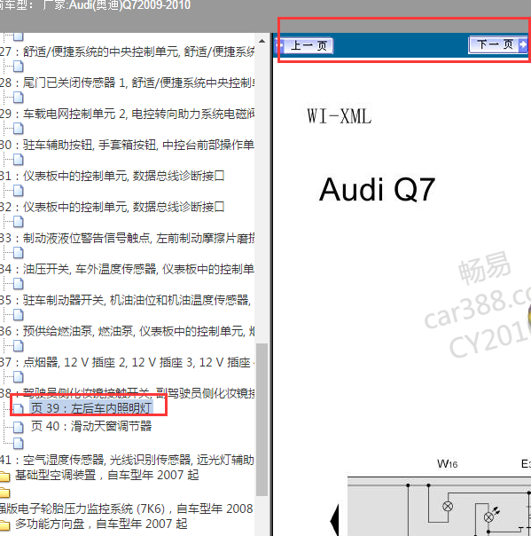Viewport: 531px width, 536px height.
Task: Click page icon of 页 39 左后车内照明灯
Action: [x=18, y=408]
